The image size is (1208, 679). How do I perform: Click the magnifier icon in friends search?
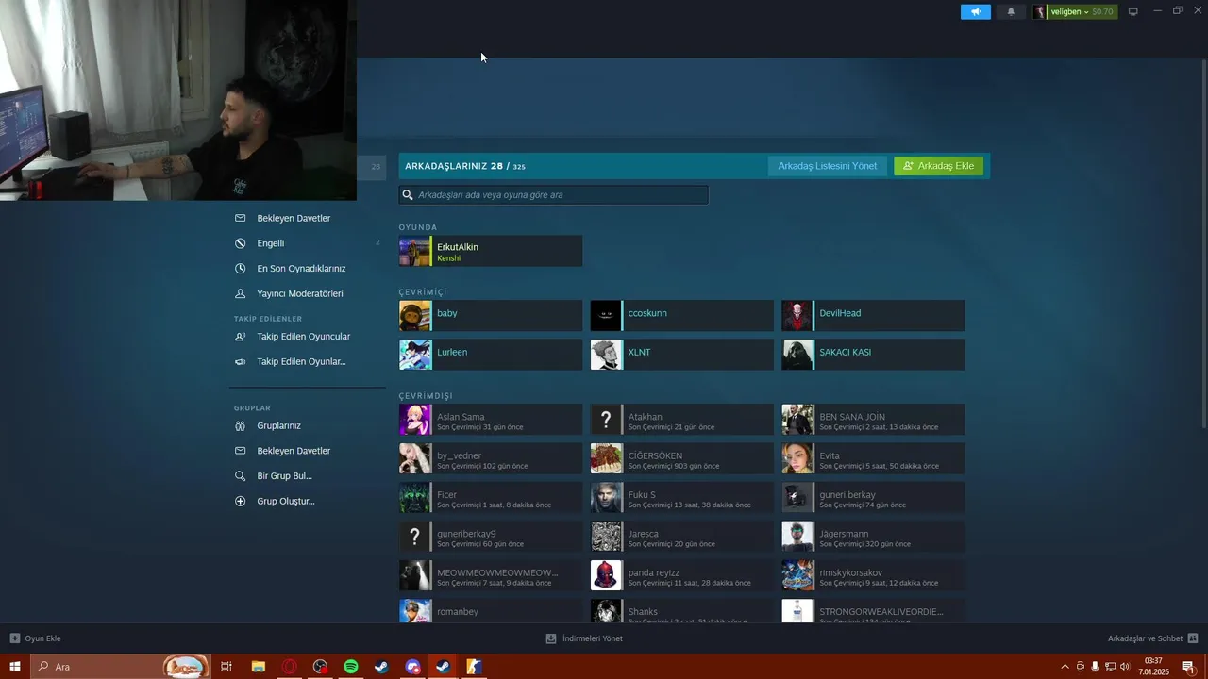(x=408, y=195)
